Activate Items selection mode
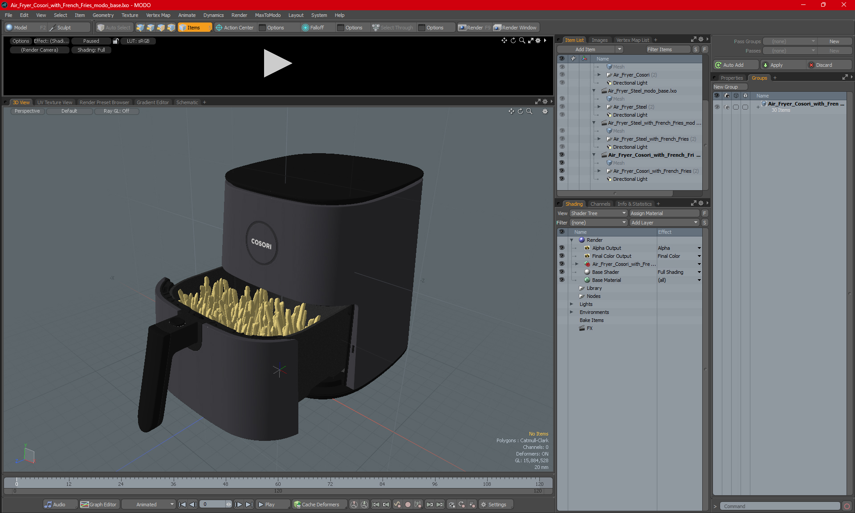This screenshot has width=855, height=513. (x=194, y=28)
